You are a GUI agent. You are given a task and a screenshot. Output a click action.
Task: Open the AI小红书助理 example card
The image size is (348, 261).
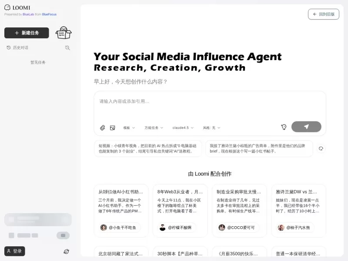(120, 209)
